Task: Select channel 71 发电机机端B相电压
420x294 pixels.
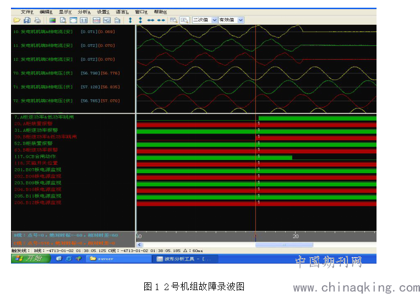Action: point(43,87)
